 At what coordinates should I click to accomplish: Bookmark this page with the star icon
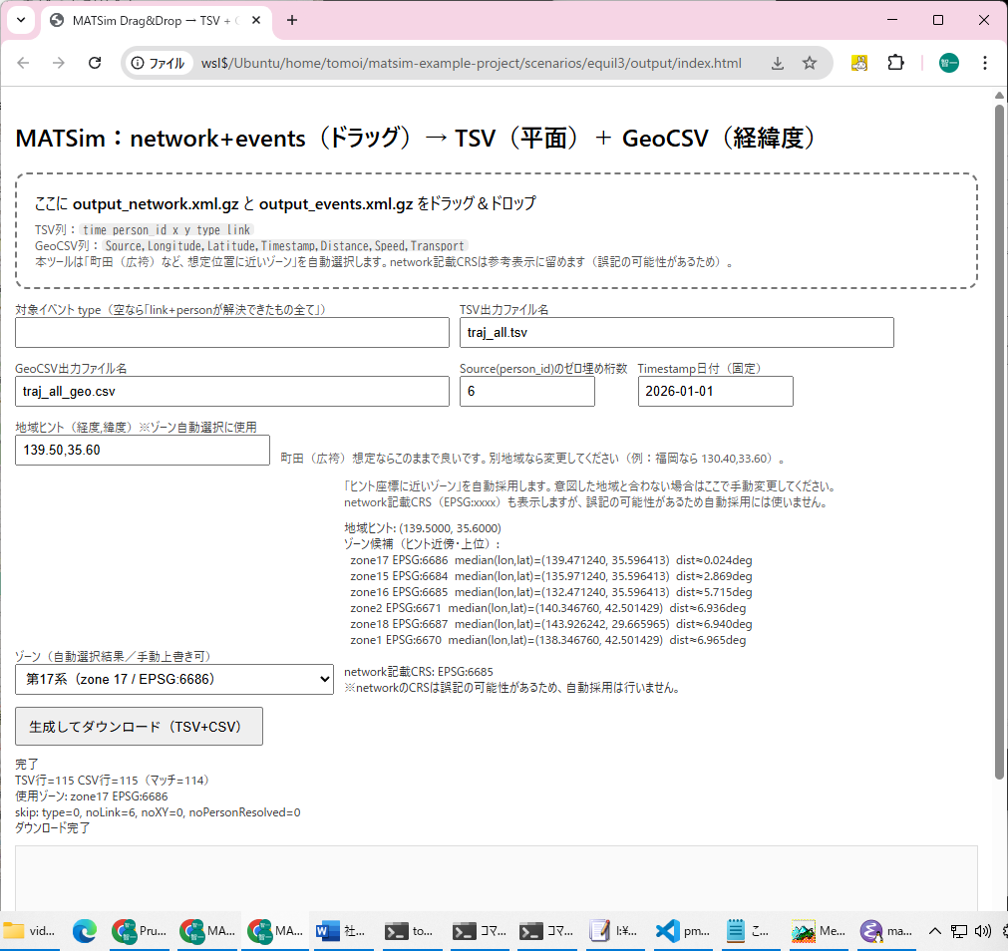tap(810, 63)
